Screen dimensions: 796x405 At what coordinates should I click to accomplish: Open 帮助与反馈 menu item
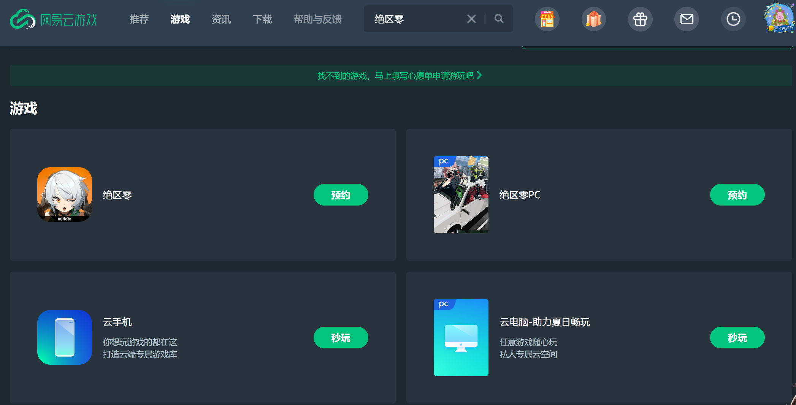(317, 19)
